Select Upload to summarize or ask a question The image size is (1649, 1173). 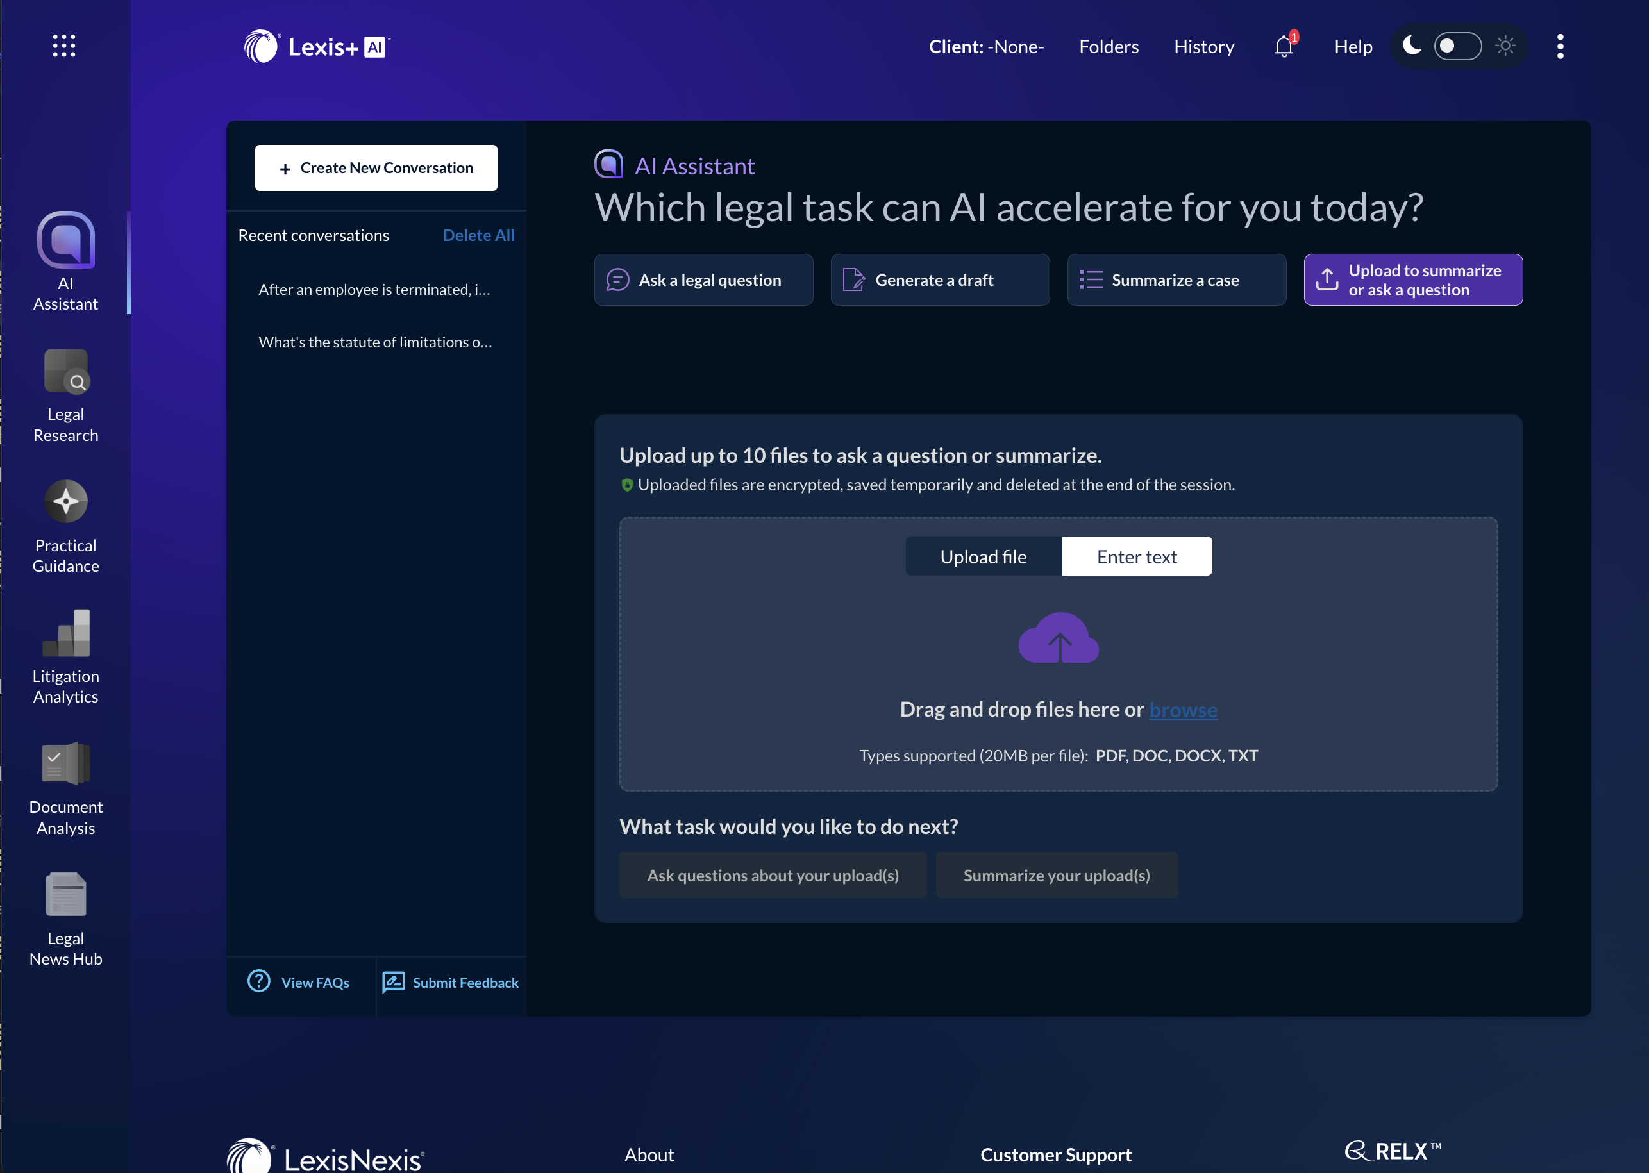pos(1413,279)
